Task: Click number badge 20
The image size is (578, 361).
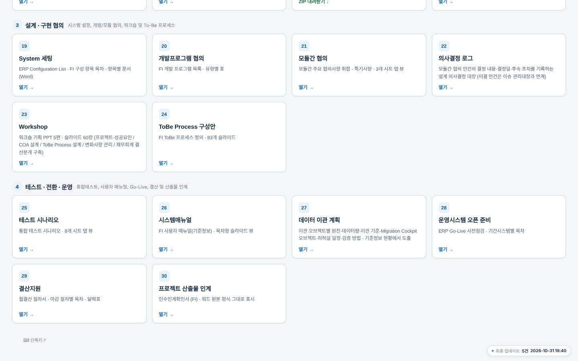Action: tap(164, 46)
